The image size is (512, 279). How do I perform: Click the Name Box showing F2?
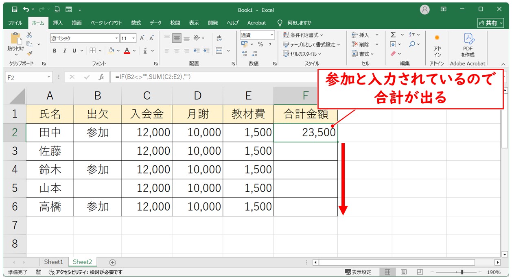point(26,77)
